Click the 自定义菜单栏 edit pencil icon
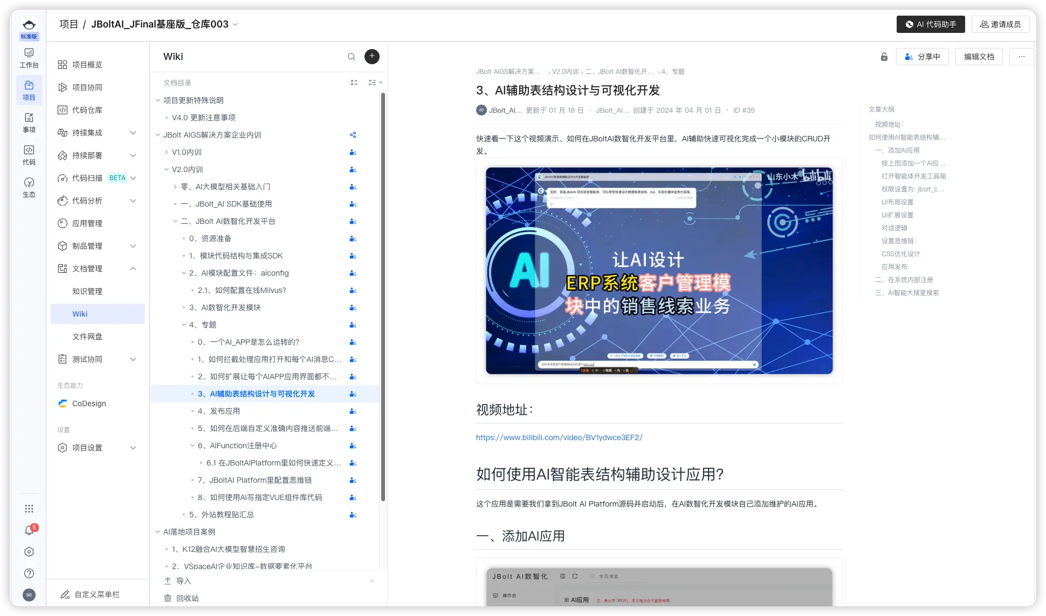The height and width of the screenshot is (616, 1046). pos(65,594)
